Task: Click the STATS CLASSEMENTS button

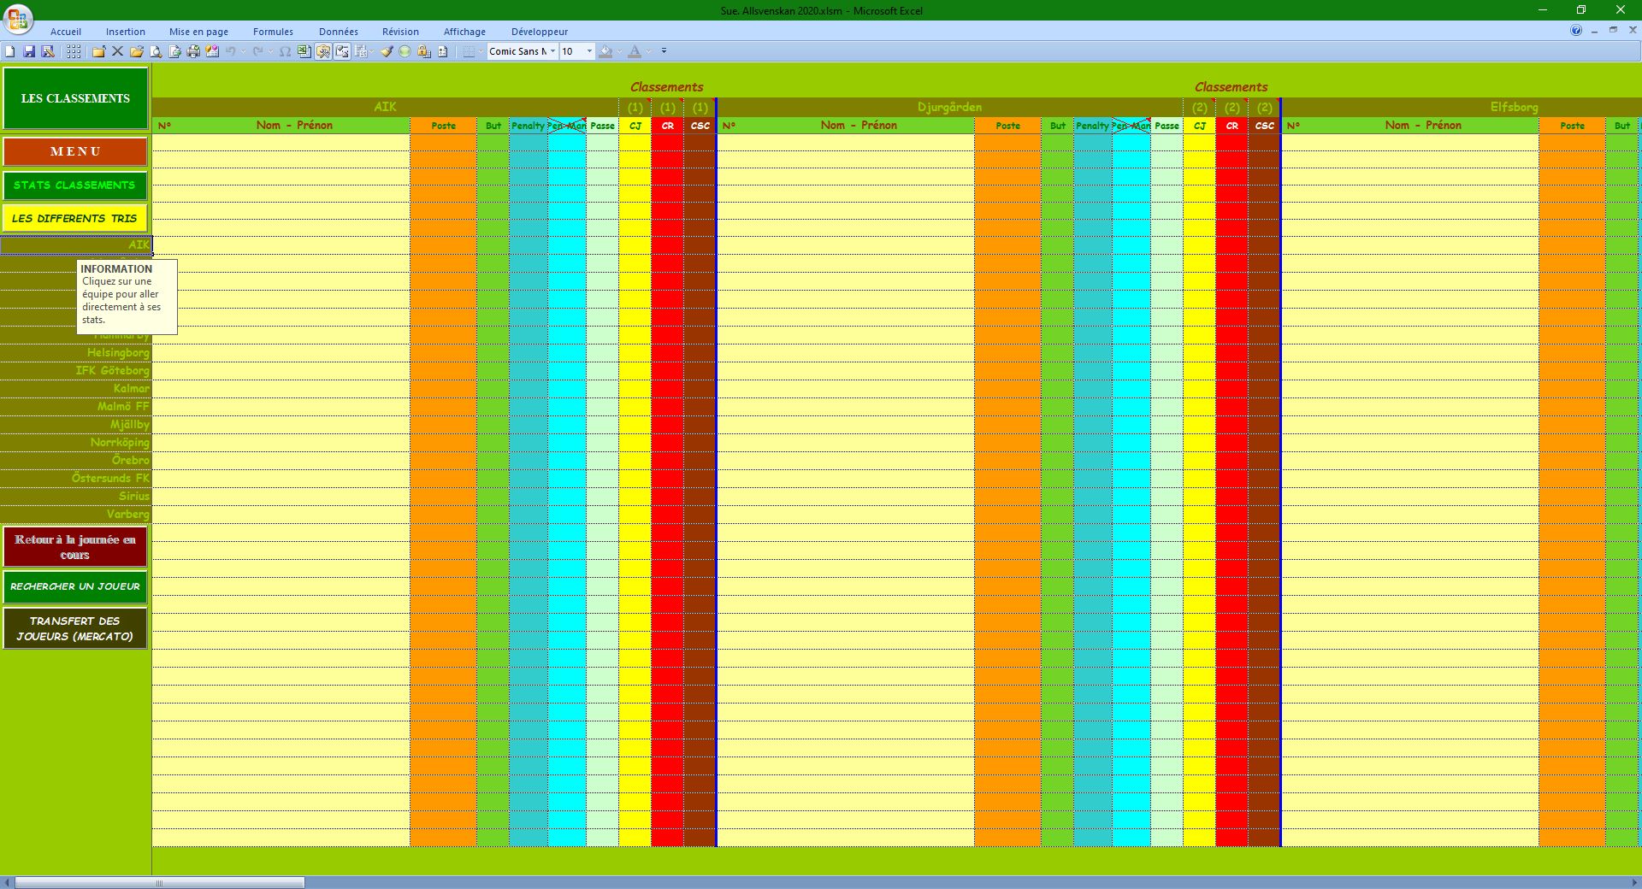Action: tap(75, 185)
